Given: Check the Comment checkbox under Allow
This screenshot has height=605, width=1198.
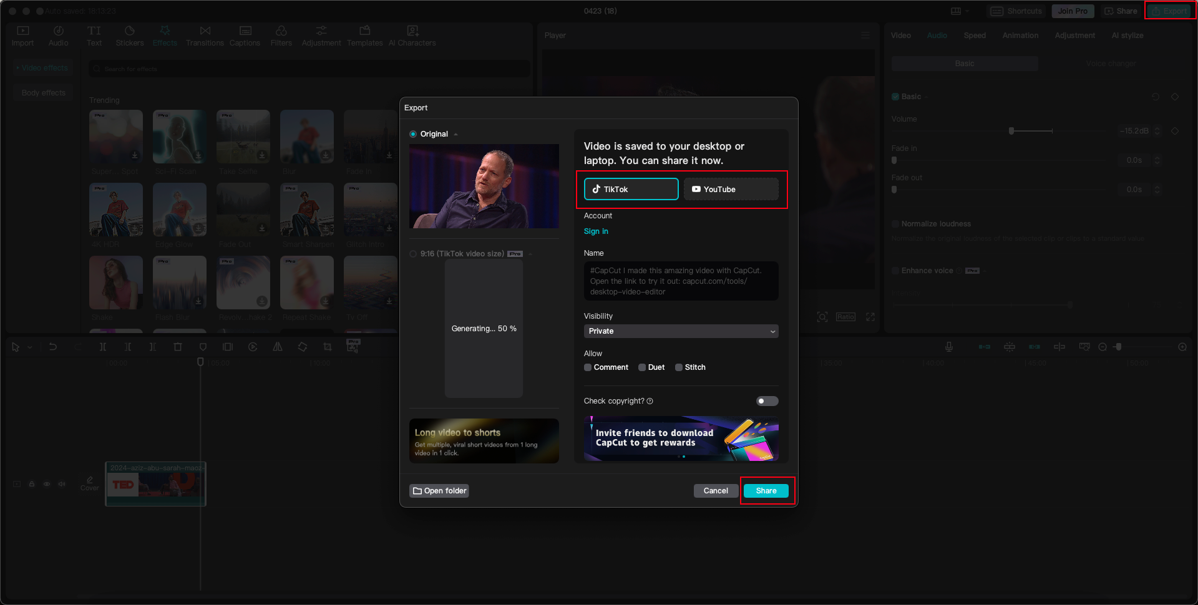Looking at the screenshot, I should (587, 367).
